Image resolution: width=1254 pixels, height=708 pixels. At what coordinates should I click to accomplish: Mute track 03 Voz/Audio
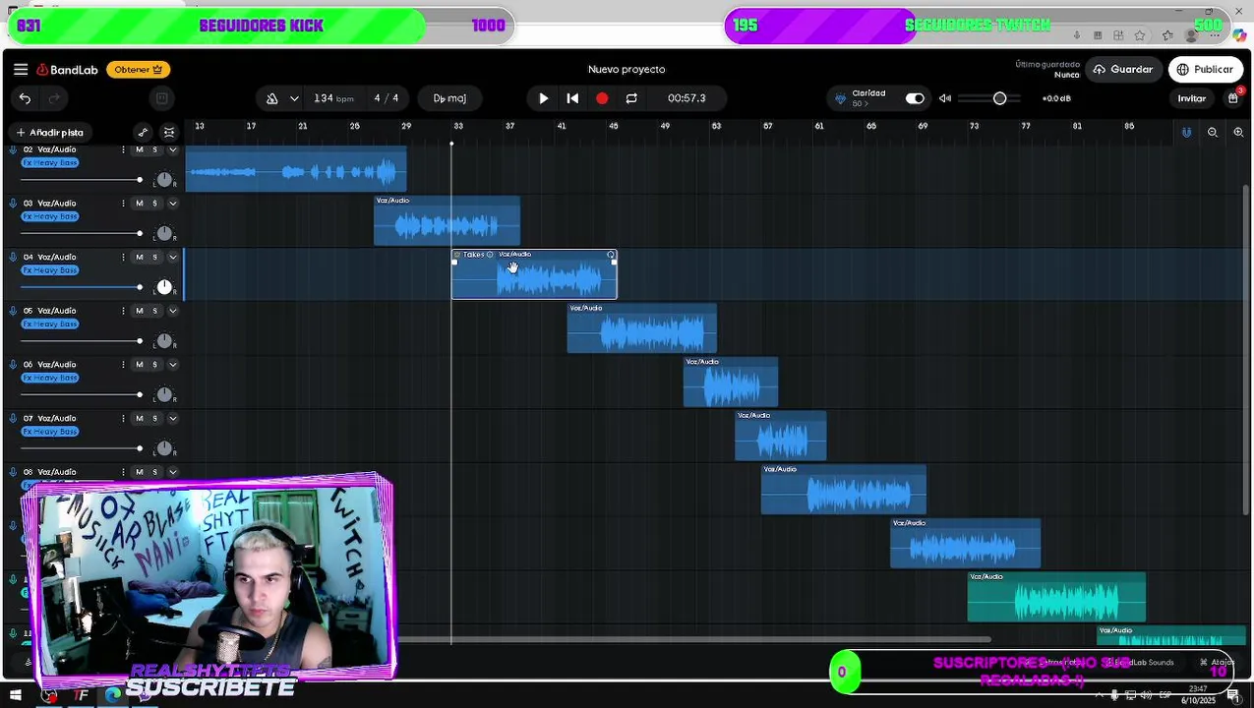pyautogui.click(x=139, y=204)
